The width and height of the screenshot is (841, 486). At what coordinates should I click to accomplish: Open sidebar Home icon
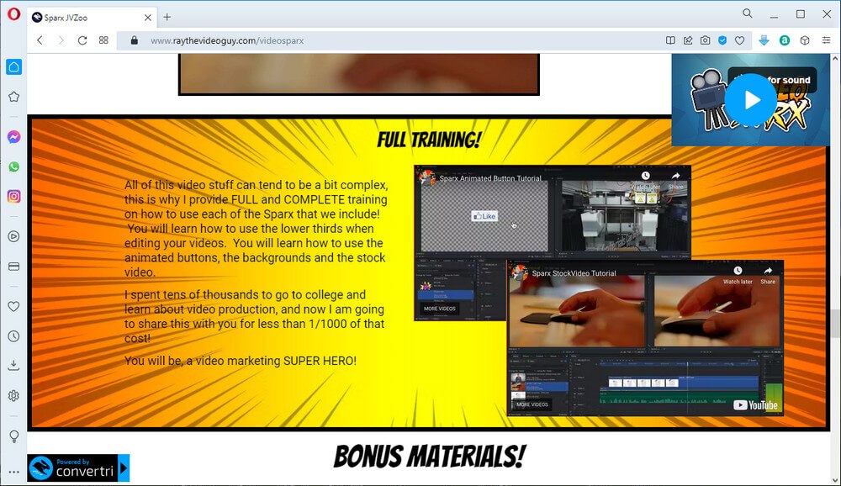coord(14,67)
